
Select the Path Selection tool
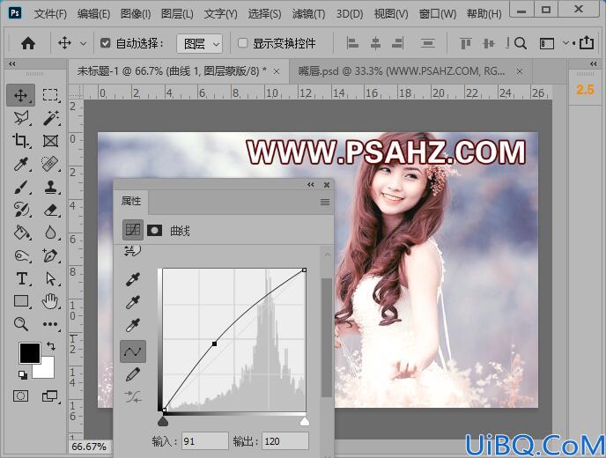[x=50, y=278]
